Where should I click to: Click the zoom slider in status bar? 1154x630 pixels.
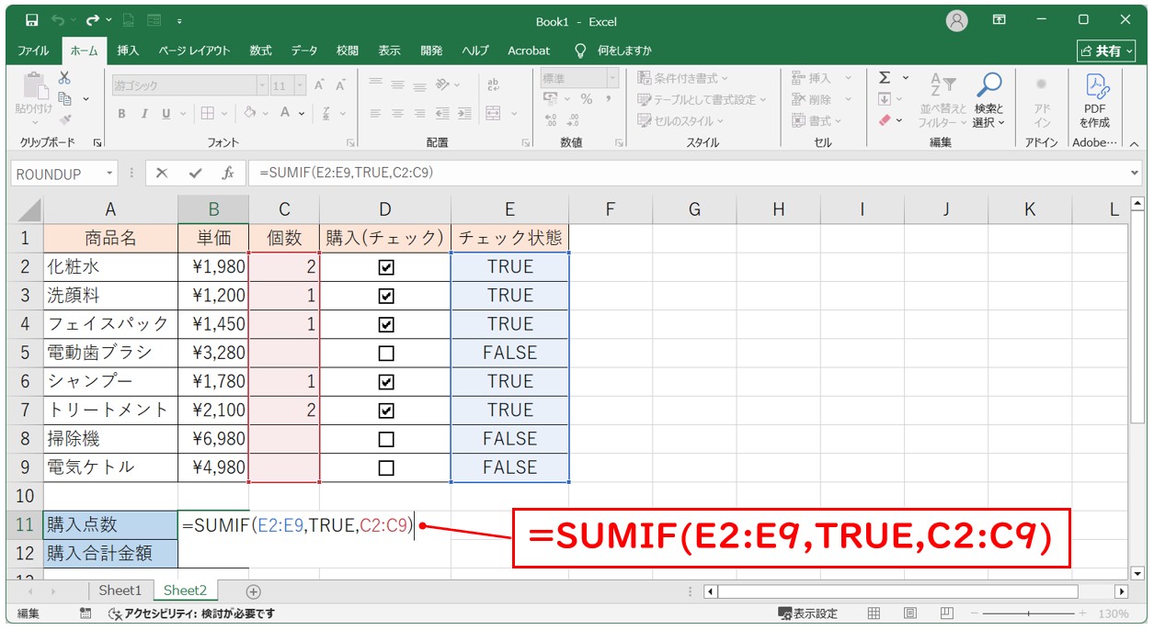[x=1028, y=613]
